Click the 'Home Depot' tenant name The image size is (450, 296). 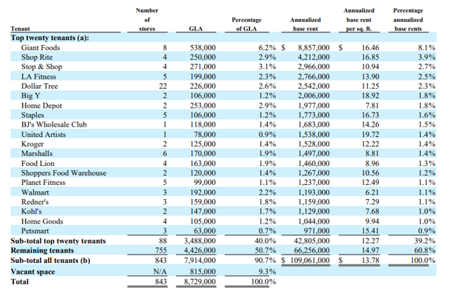click(x=41, y=105)
